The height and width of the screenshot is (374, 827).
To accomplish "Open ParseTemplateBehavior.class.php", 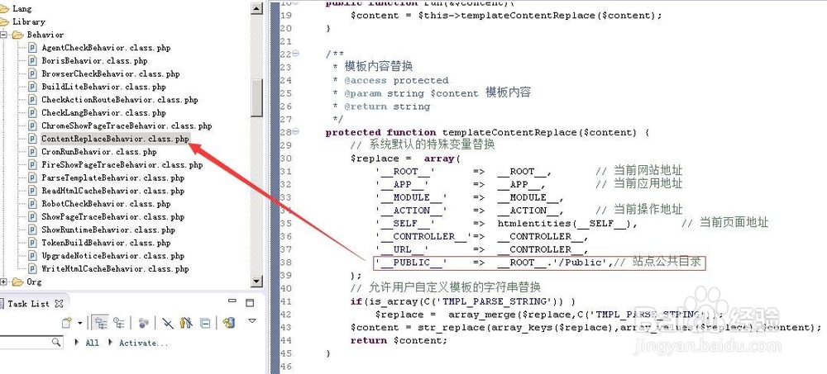I will point(112,178).
